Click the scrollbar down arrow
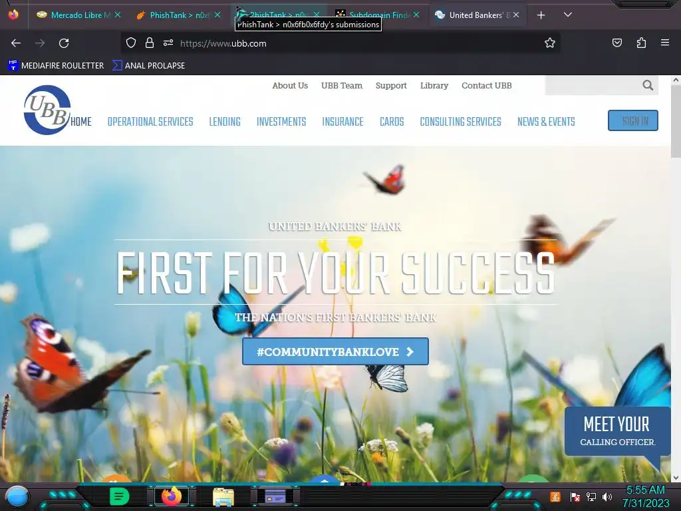681x511 pixels. click(x=676, y=478)
